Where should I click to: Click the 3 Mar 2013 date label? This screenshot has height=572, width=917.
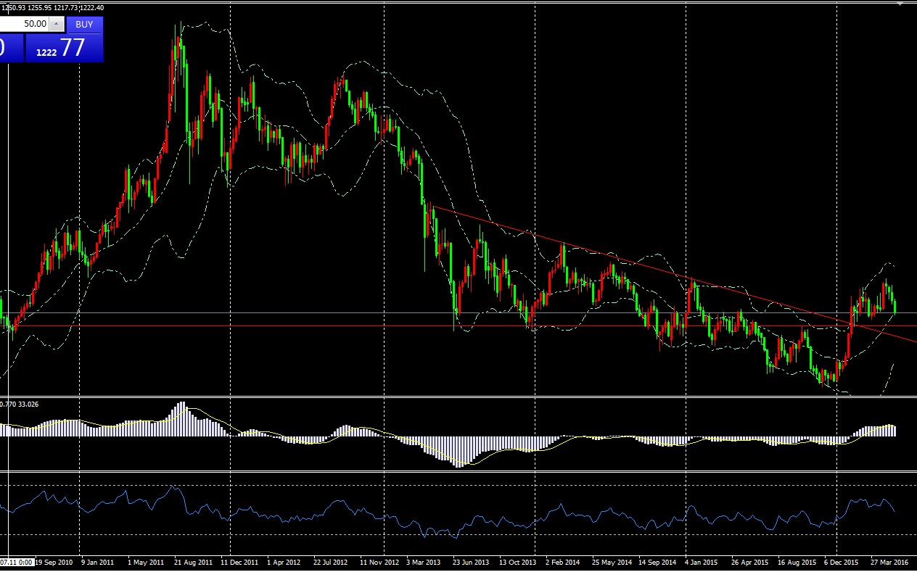(x=423, y=562)
